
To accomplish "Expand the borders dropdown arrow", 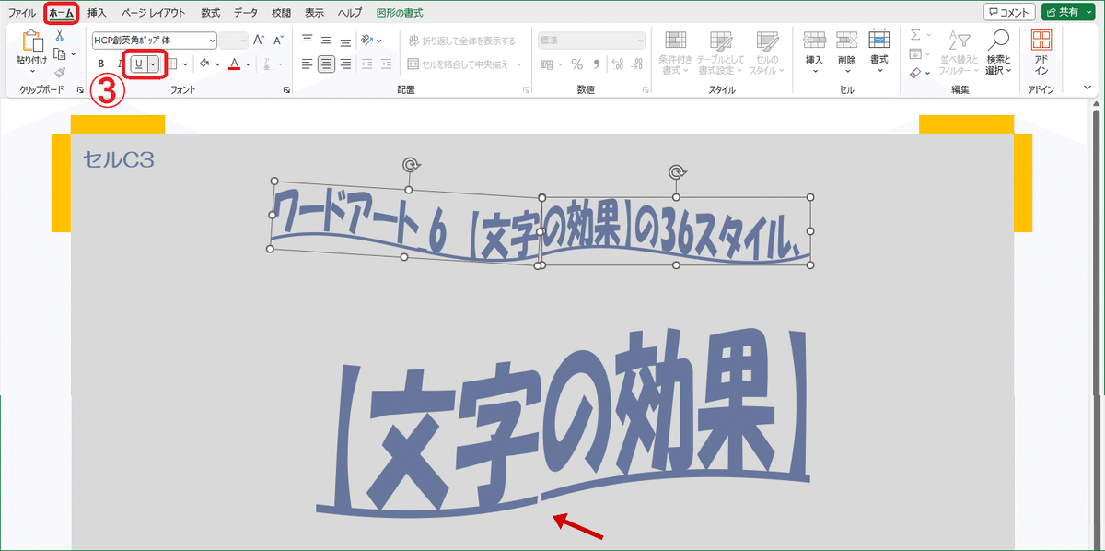I will 186,64.
